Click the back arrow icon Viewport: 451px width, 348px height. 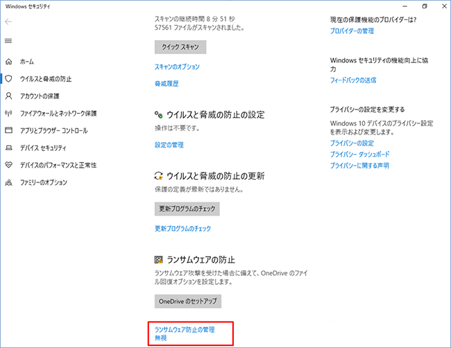[8, 22]
